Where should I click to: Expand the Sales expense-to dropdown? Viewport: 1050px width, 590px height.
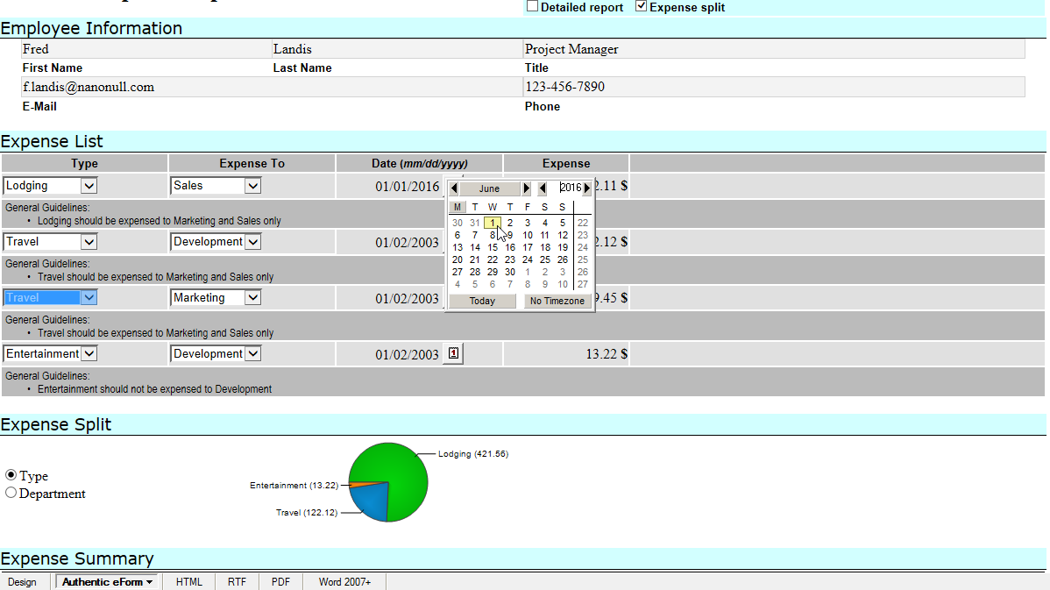pyautogui.click(x=252, y=185)
